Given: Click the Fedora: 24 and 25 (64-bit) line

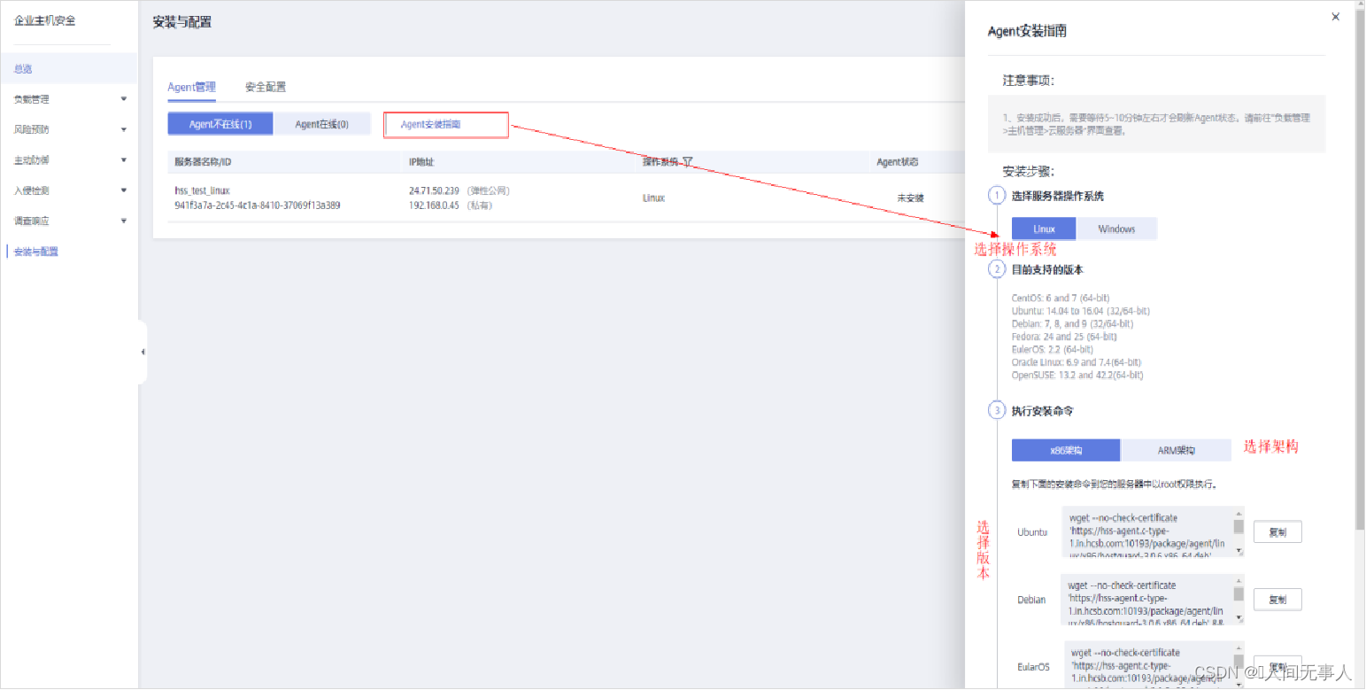Looking at the screenshot, I should tap(1064, 337).
